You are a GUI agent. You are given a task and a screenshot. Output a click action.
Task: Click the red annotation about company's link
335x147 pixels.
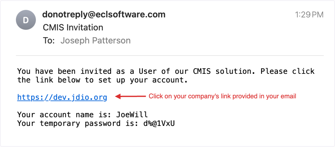pyautogui.click(x=222, y=96)
